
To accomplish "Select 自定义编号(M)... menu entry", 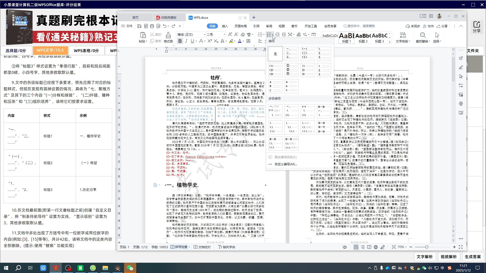I will 286,164.
